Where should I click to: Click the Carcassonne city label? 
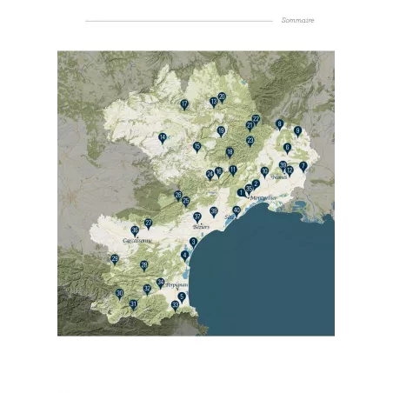click(137, 241)
